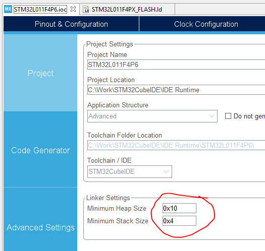Select the Project settings section

pyautogui.click(x=40, y=73)
